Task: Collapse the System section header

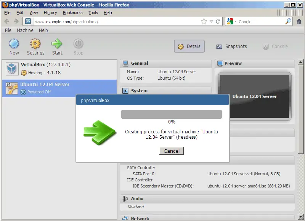Action: [x=165, y=91]
